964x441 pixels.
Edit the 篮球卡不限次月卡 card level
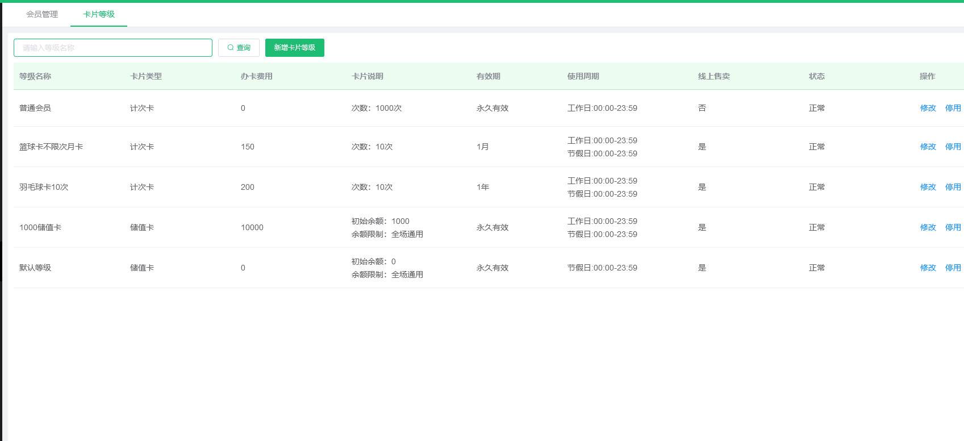click(928, 147)
